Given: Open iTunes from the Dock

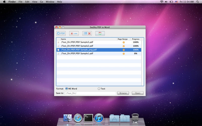Looking at the screenshot, I should [x=99, y=118].
